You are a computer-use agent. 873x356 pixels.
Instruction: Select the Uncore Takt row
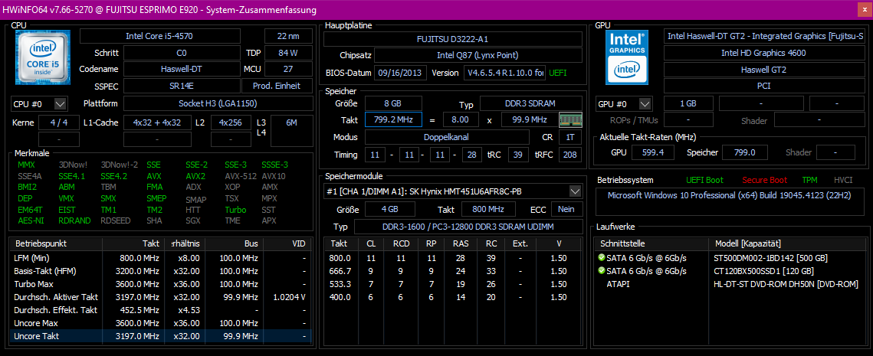coord(160,336)
